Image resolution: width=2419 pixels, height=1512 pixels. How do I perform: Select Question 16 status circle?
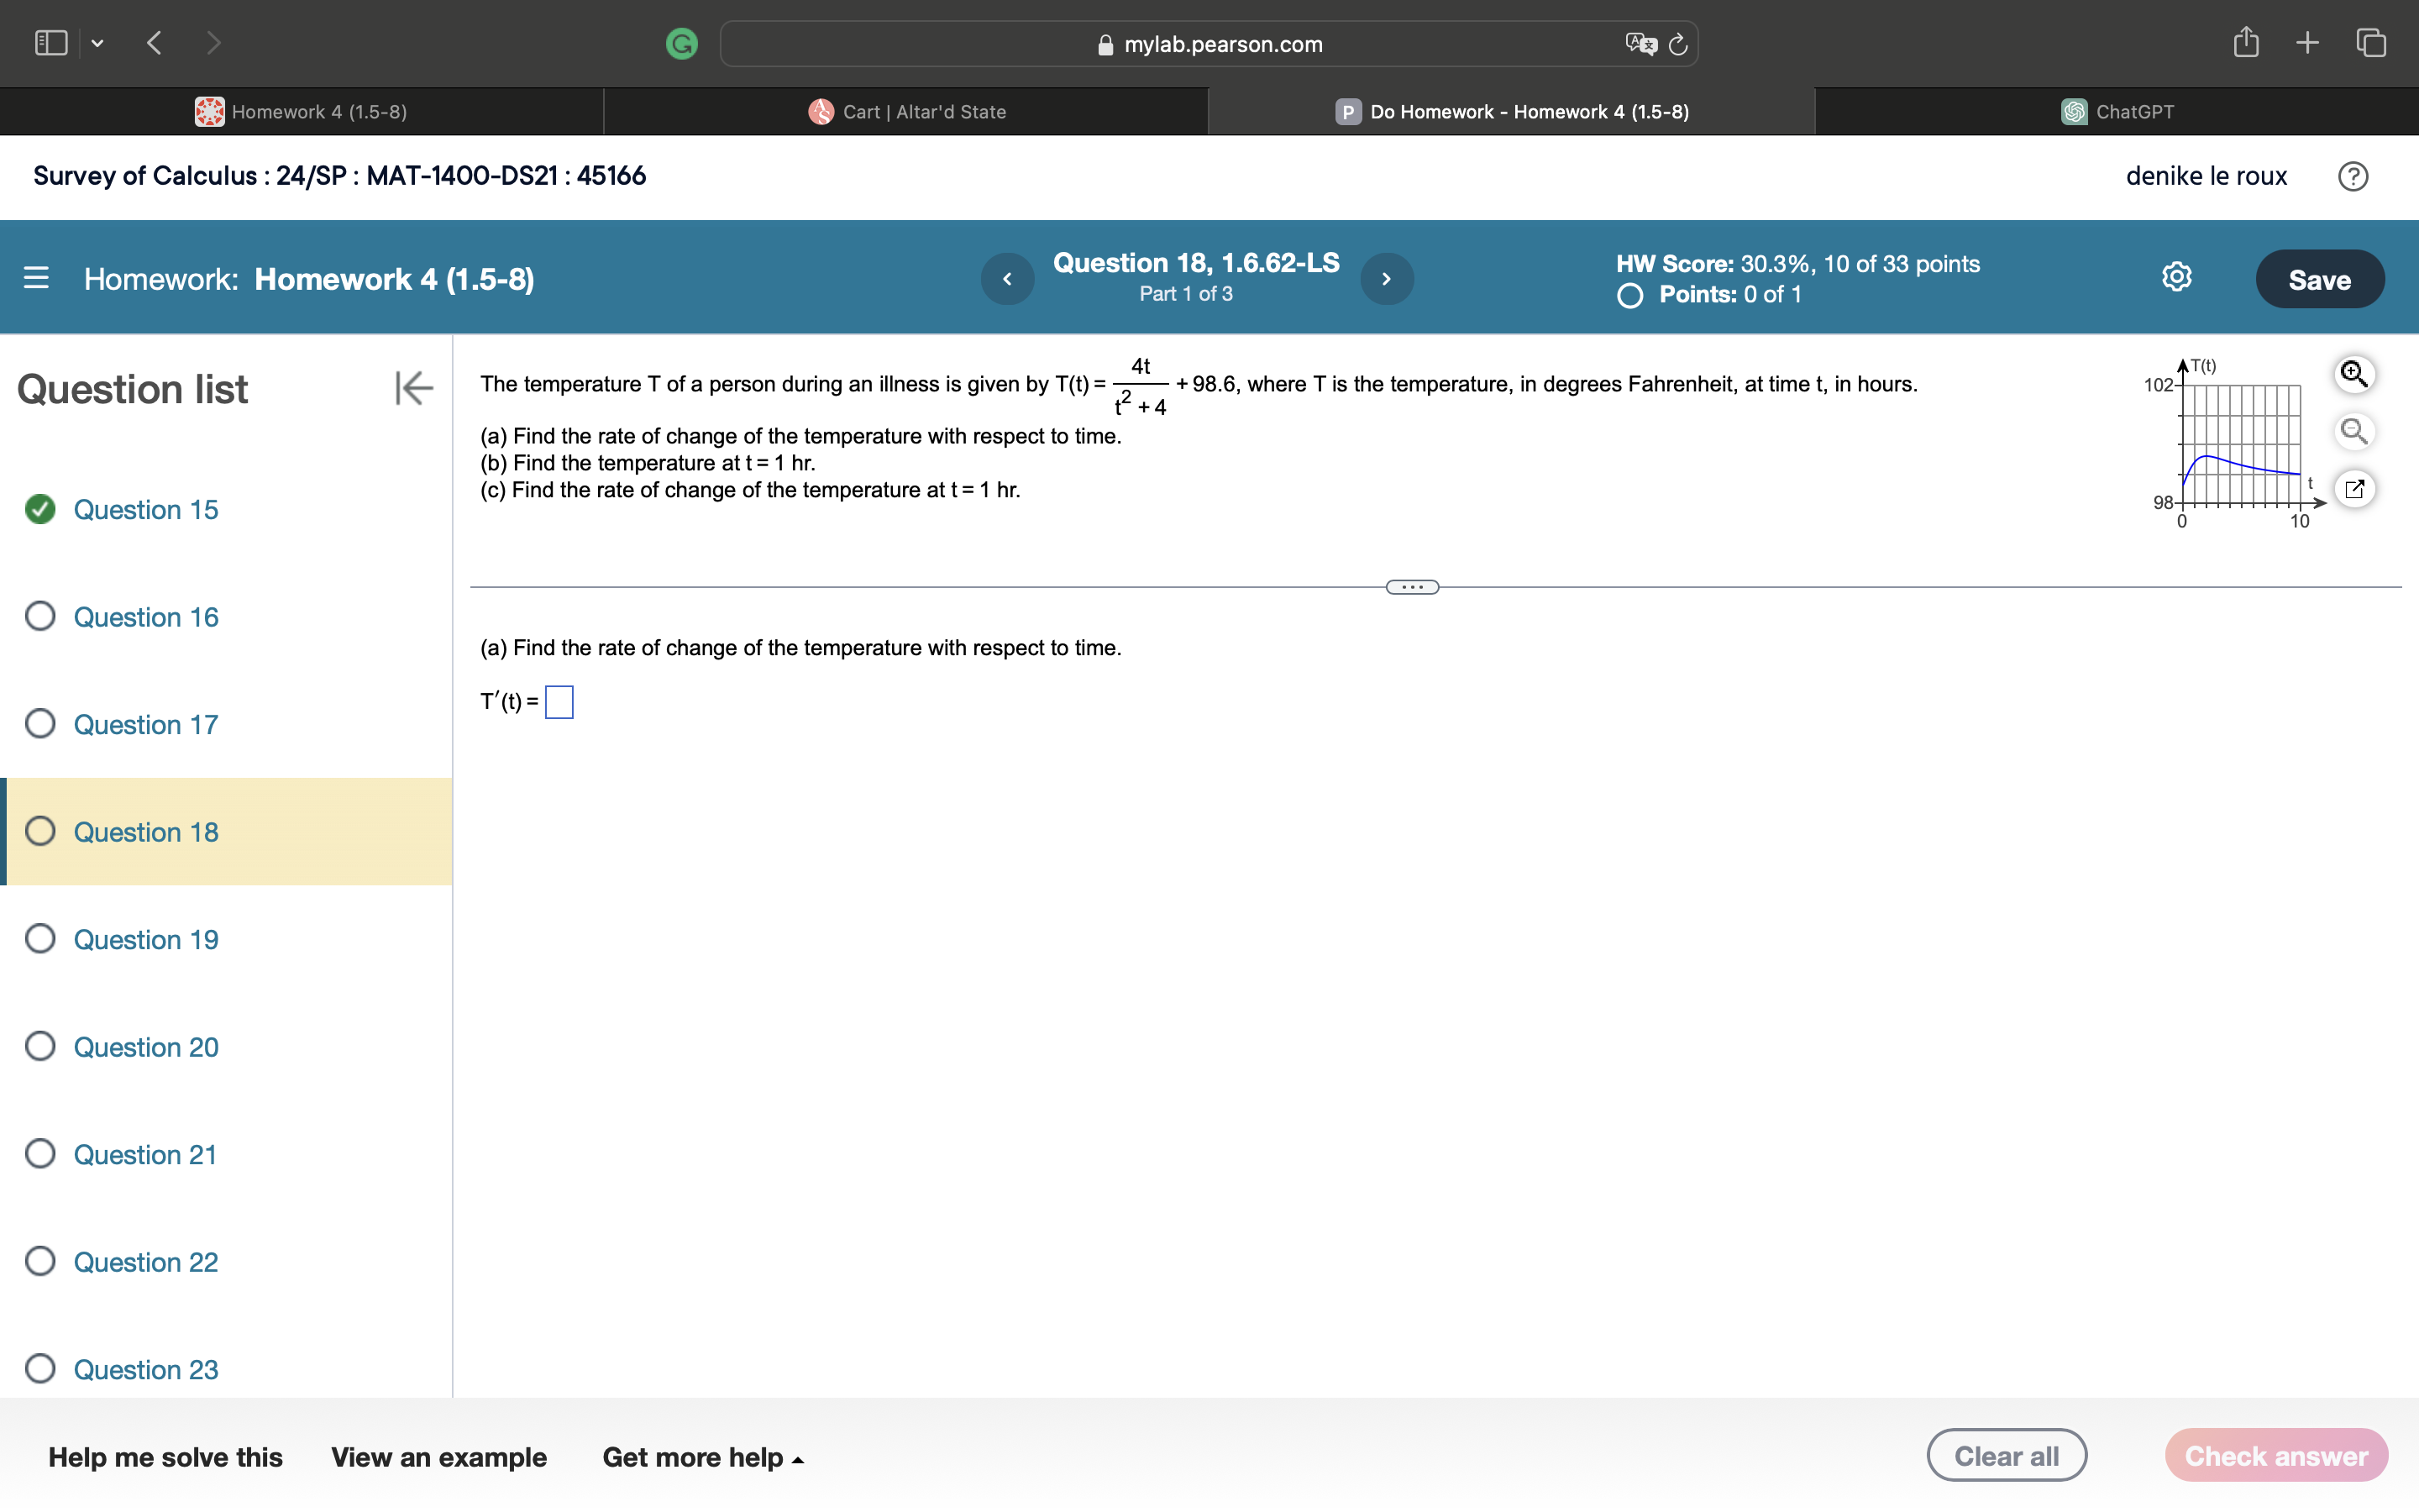tap(40, 616)
